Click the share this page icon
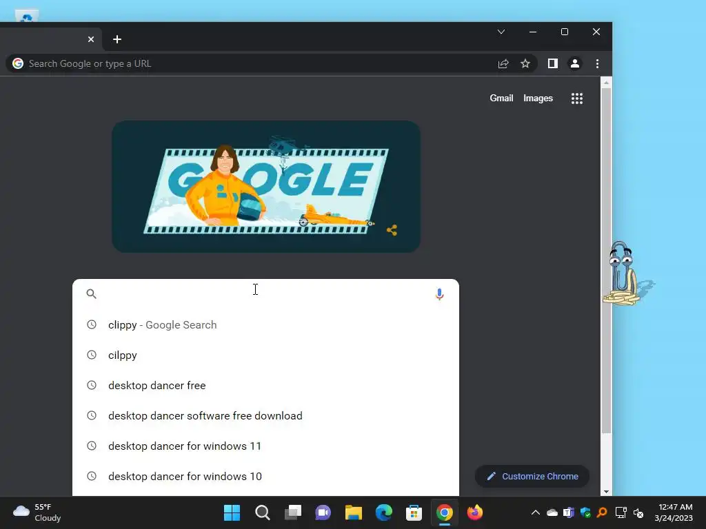Image resolution: width=706 pixels, height=529 pixels. (x=503, y=64)
